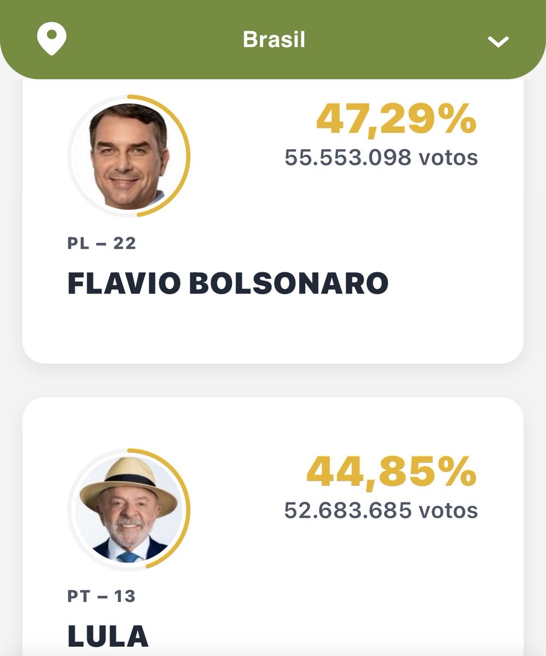The image size is (546, 656).
Task: Click the 47,29% percentage figure
Action: pos(397,120)
